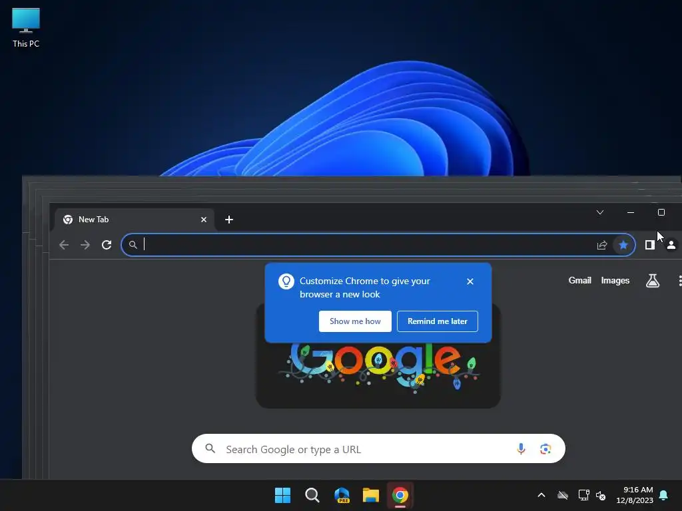Open Windows taskbar search

[x=312, y=495]
